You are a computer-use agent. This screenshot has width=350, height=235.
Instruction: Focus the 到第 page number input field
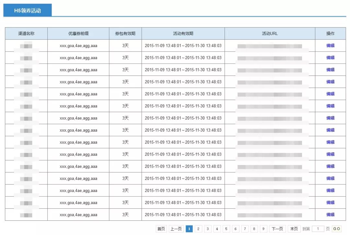tap(318, 229)
